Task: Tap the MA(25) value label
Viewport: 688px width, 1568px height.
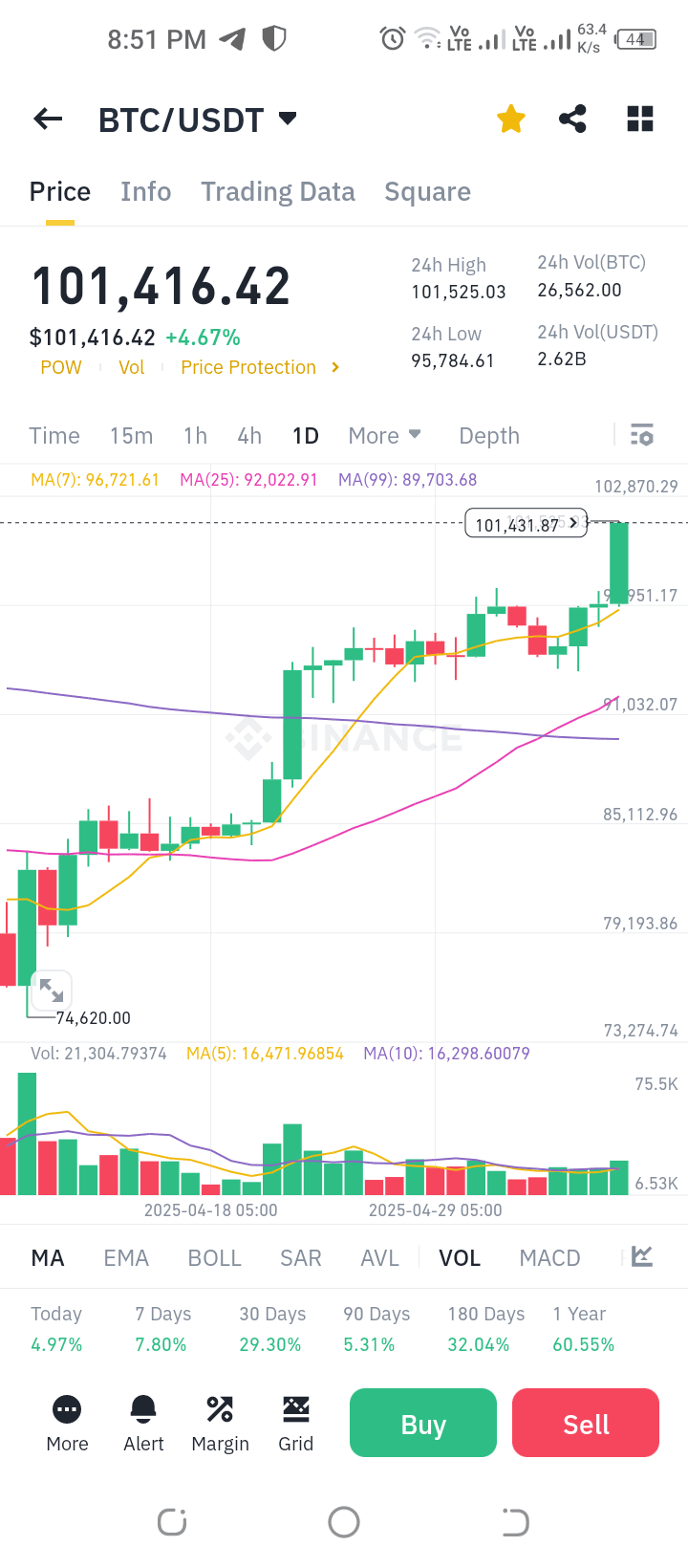Action: pyautogui.click(x=248, y=480)
